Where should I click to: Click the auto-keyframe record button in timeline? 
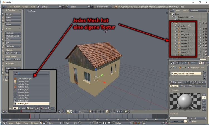(x=135, y=123)
